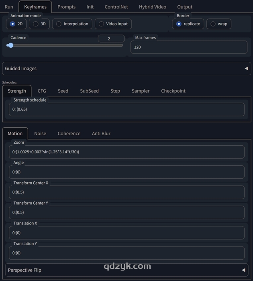Open the Hybrid Video tab

[152, 7]
